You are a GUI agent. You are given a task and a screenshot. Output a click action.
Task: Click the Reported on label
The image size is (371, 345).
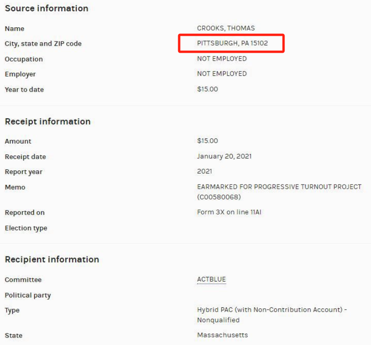(x=24, y=213)
